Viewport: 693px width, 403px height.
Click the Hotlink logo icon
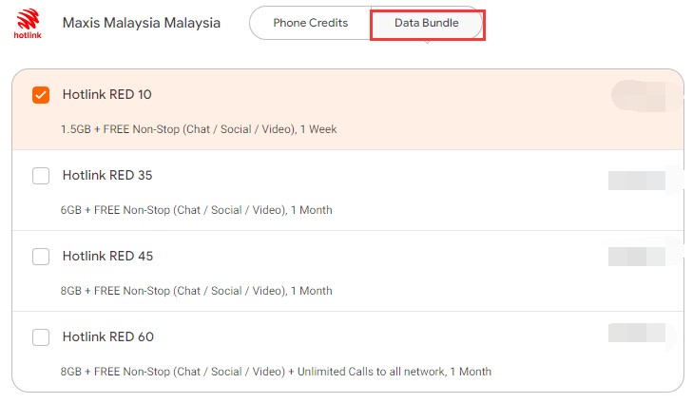pos(28,24)
